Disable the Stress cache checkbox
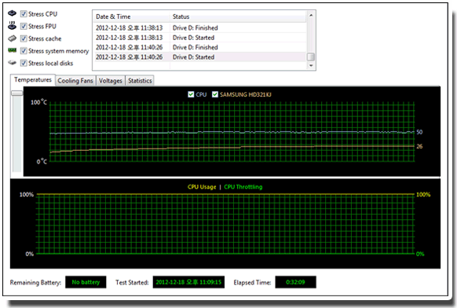This screenshot has width=457, height=308. [24, 38]
